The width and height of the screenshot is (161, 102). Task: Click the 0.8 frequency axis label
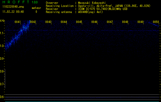coord(2,71)
